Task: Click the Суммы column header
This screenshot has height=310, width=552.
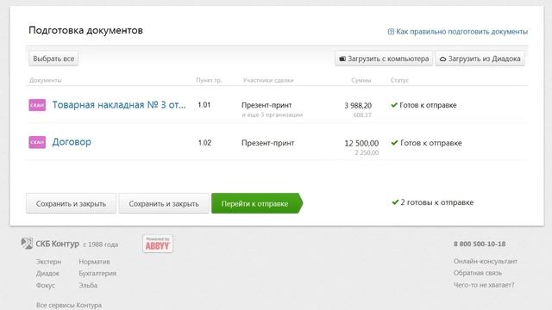Action: coord(361,80)
